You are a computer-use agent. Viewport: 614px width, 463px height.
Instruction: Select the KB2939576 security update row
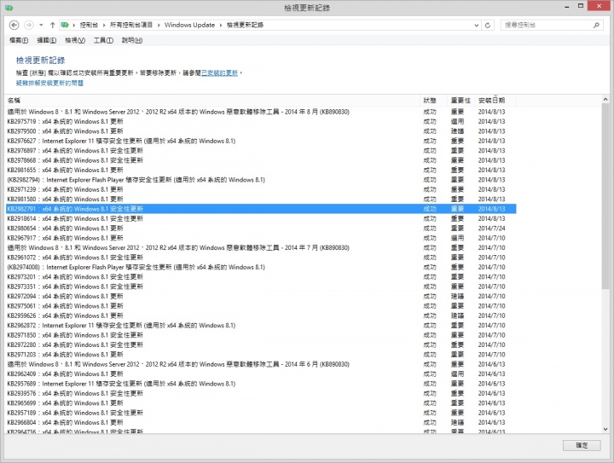[261, 393]
